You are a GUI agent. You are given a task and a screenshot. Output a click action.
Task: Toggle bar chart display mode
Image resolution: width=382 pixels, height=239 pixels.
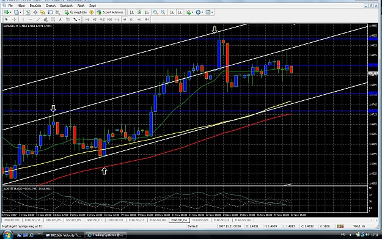[132, 12]
